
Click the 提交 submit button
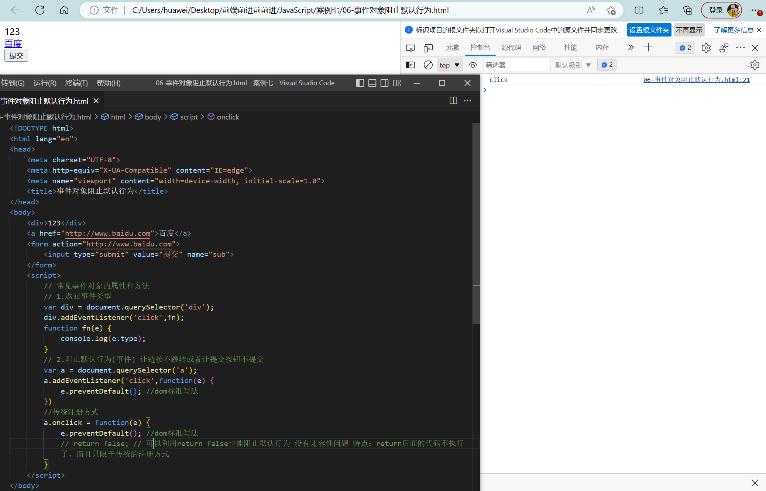coord(16,55)
